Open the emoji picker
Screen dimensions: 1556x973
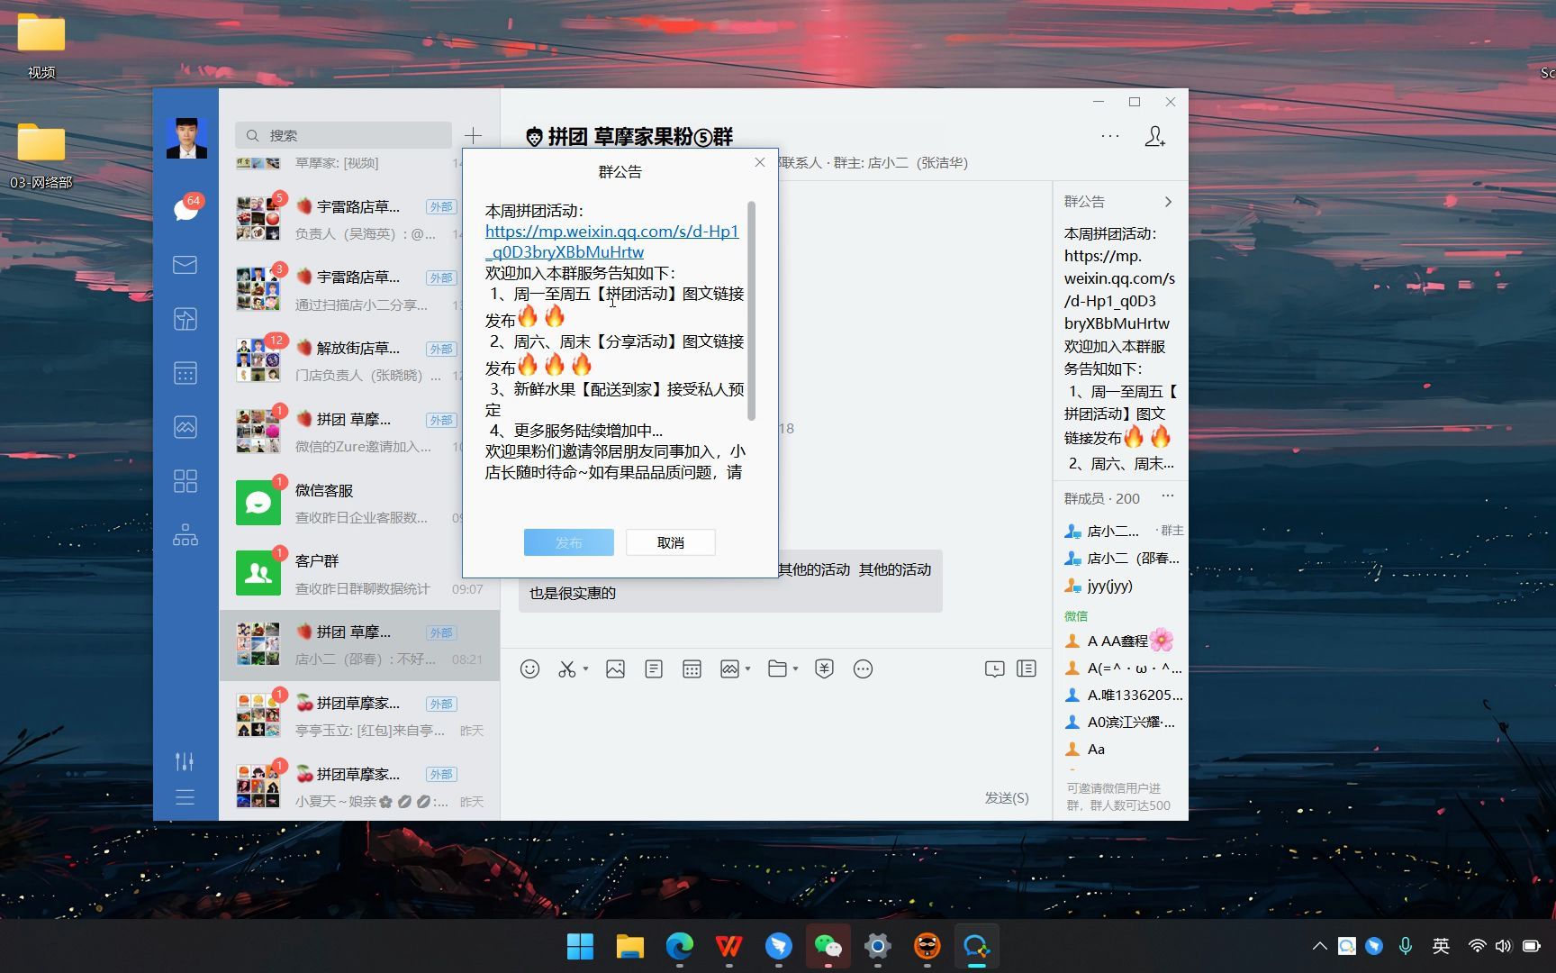[x=529, y=668]
